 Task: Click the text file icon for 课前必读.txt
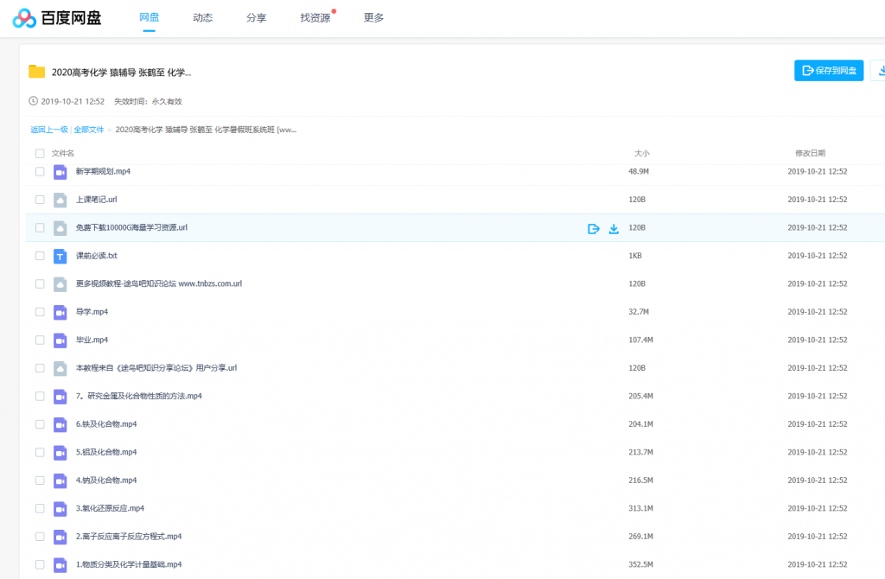tap(60, 256)
